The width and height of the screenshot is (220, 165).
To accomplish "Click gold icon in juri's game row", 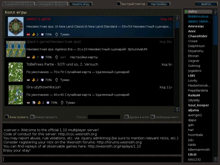I will [39, 103].
